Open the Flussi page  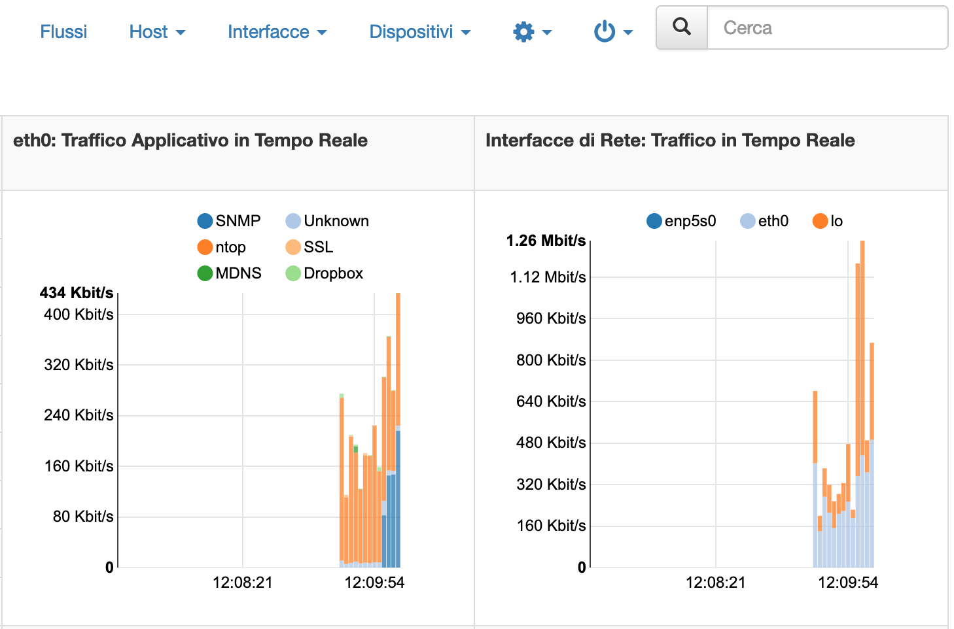(63, 31)
